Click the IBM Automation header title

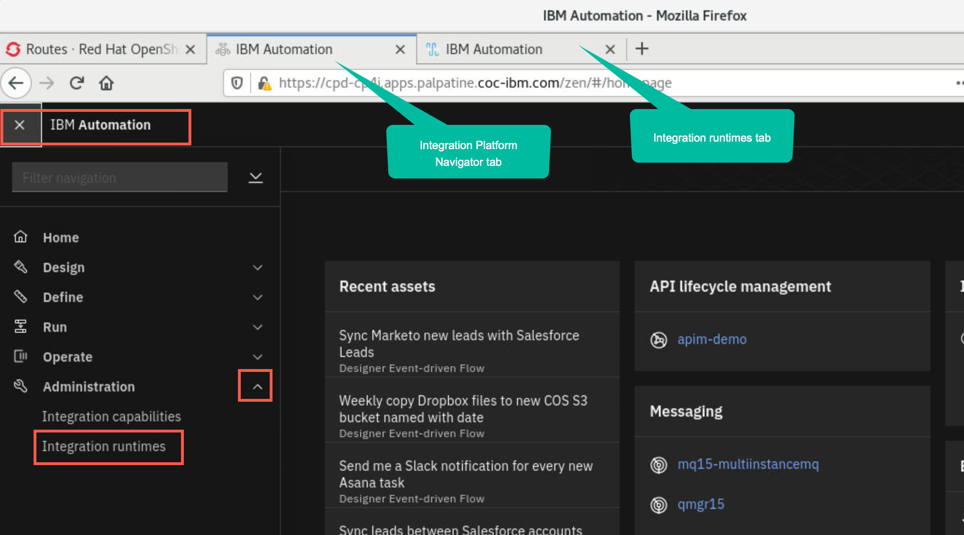tap(100, 125)
